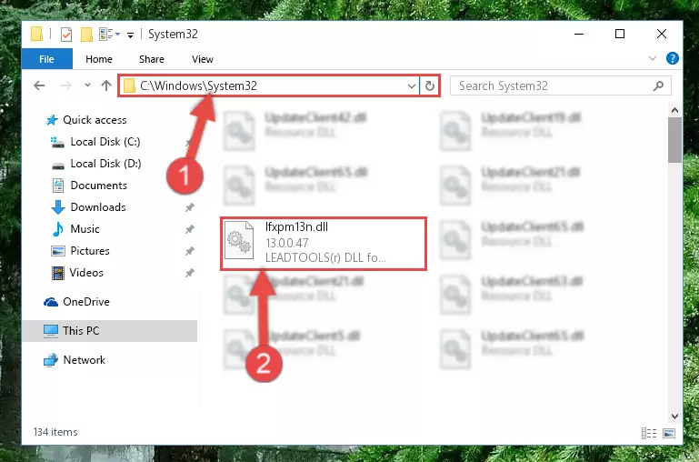Click the 134 items status text
This screenshot has width=699, height=462.
click(55, 432)
